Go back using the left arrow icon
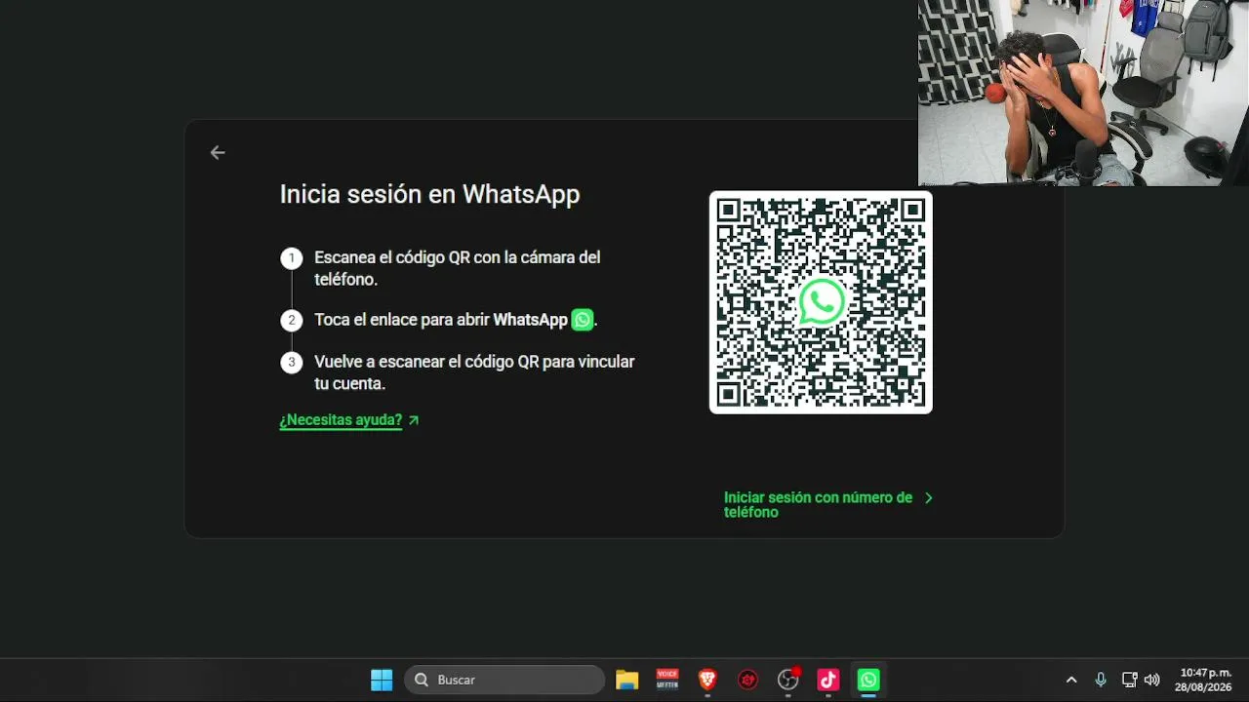The image size is (1249, 702). point(218,152)
